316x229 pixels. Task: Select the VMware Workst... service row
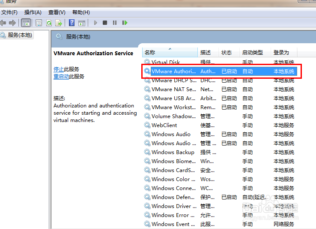[220, 107]
